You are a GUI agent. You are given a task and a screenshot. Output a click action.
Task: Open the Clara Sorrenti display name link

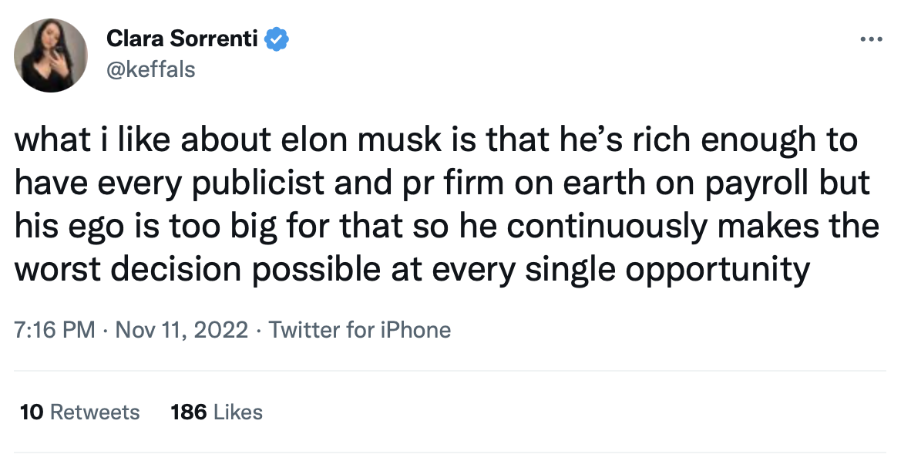click(182, 39)
